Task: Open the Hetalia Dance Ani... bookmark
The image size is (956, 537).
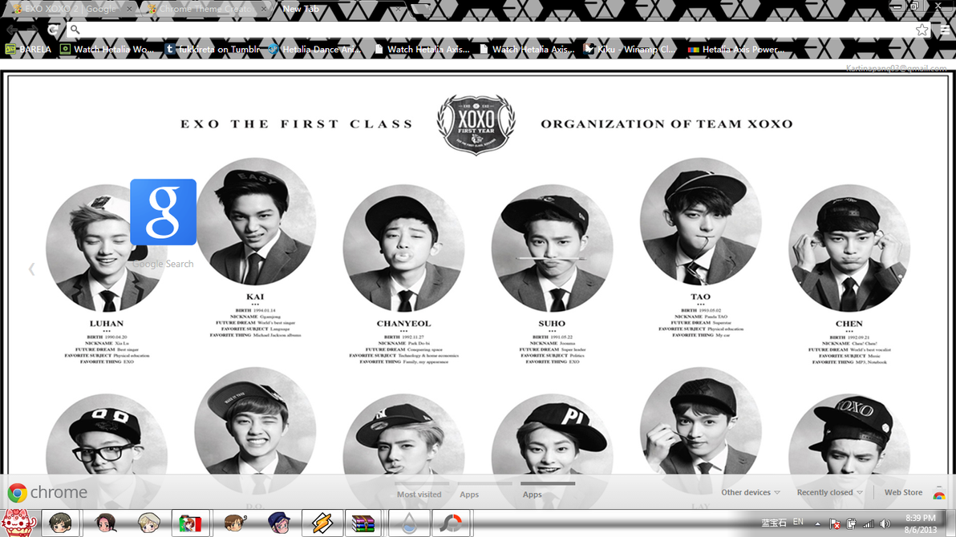Action: click(x=314, y=50)
